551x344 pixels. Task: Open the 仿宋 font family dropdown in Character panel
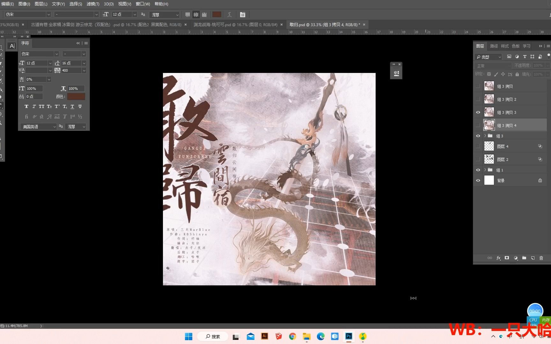click(x=56, y=54)
